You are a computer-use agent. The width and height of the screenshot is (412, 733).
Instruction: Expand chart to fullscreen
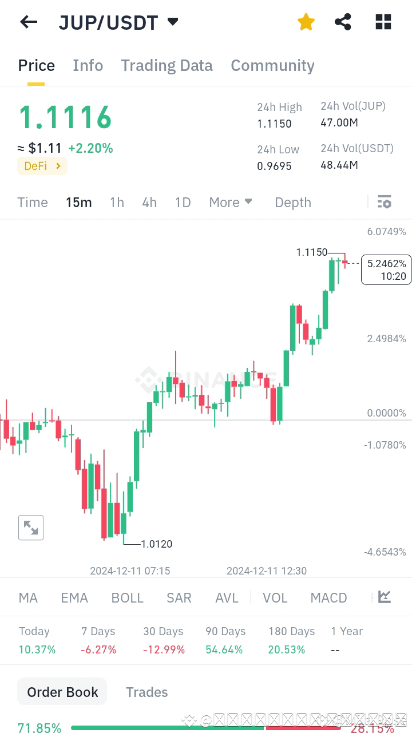click(x=31, y=527)
